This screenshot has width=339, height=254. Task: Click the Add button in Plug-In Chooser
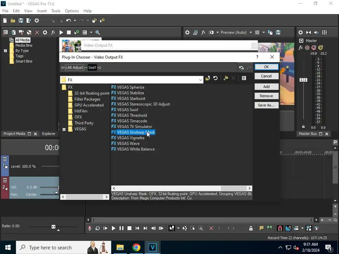click(x=266, y=87)
